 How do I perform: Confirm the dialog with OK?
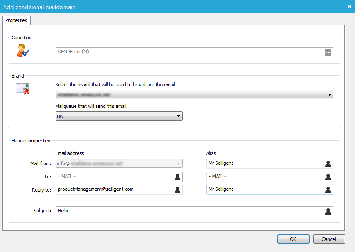(x=293, y=239)
